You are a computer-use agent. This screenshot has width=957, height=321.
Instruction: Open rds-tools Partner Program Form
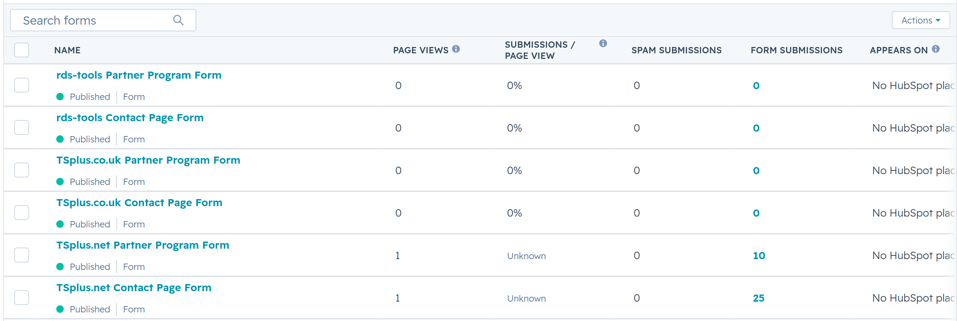click(139, 75)
